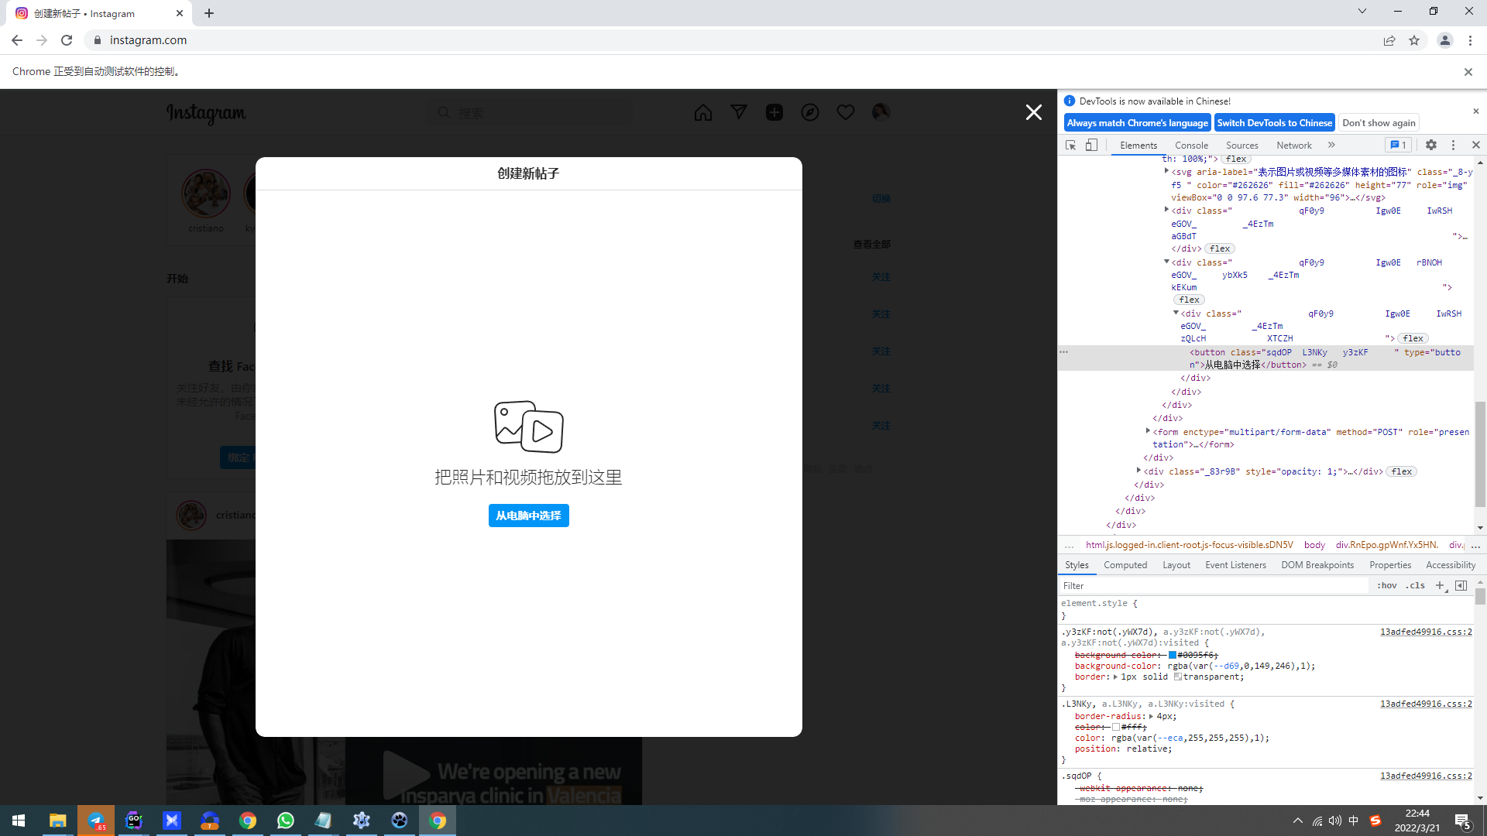
Task: Toggle the device toolbar icon in DevTools
Action: [x=1091, y=145]
